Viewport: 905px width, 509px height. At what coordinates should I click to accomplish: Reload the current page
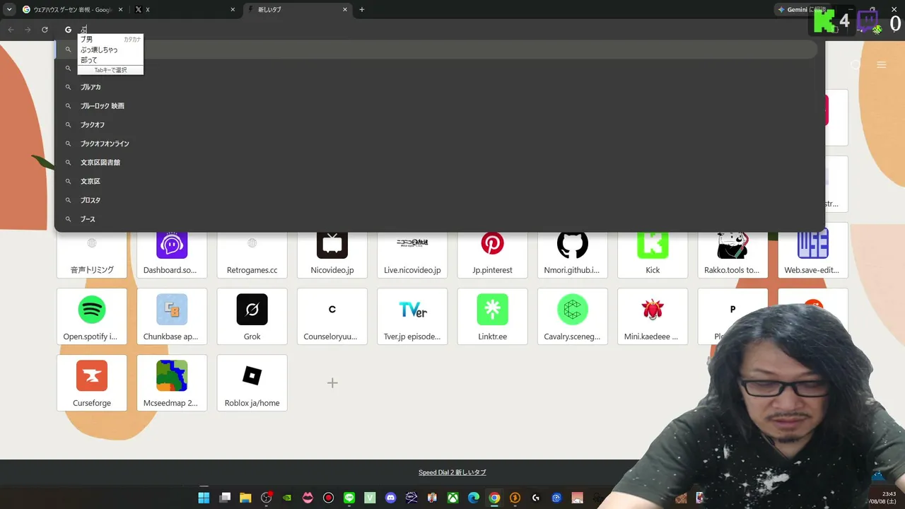[45, 30]
